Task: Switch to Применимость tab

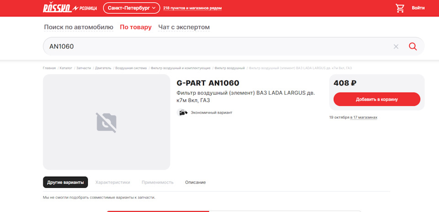Action: coord(158,182)
